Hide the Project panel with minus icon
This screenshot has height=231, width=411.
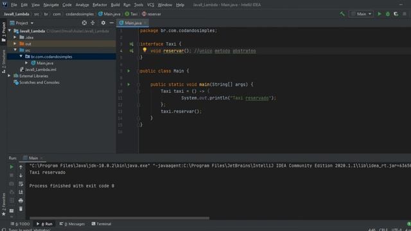tap(111, 23)
